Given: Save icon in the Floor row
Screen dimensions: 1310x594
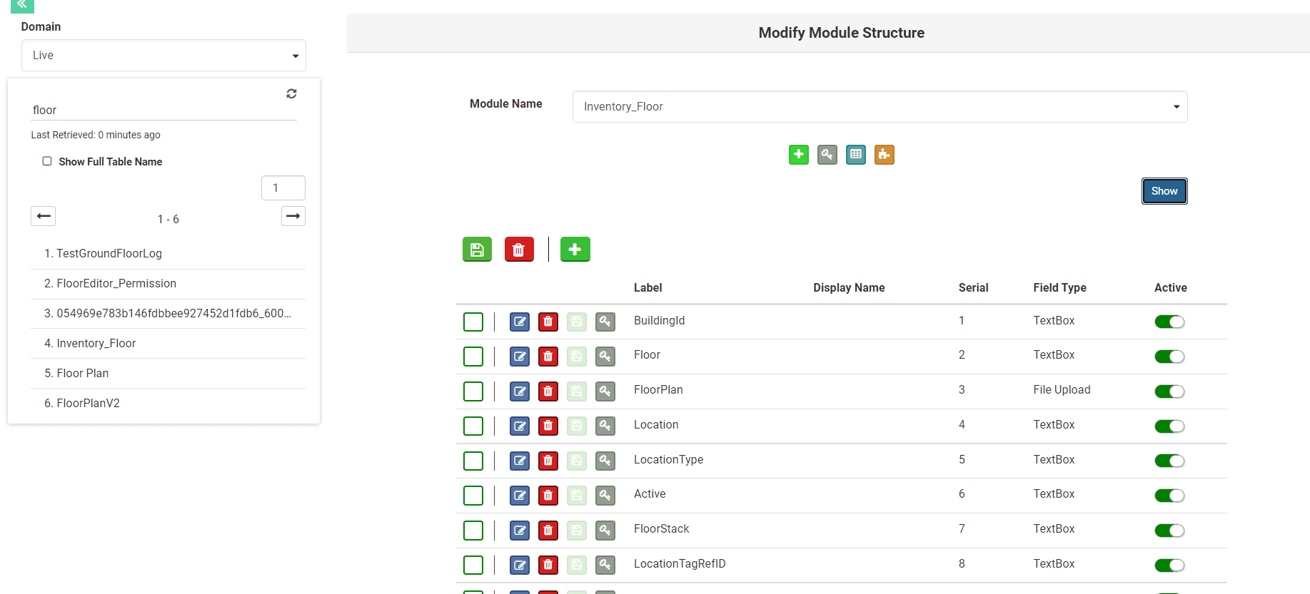Looking at the screenshot, I should pos(577,357).
